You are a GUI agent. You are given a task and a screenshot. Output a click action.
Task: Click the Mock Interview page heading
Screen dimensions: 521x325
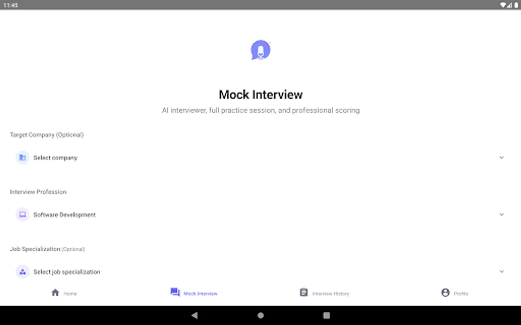pyautogui.click(x=260, y=94)
